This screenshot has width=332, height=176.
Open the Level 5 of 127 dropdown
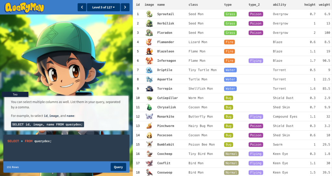pyautogui.click(x=103, y=7)
